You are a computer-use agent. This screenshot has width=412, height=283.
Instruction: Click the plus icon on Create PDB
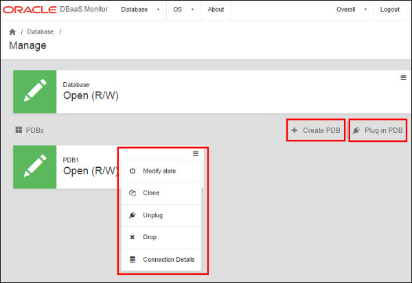coord(295,130)
